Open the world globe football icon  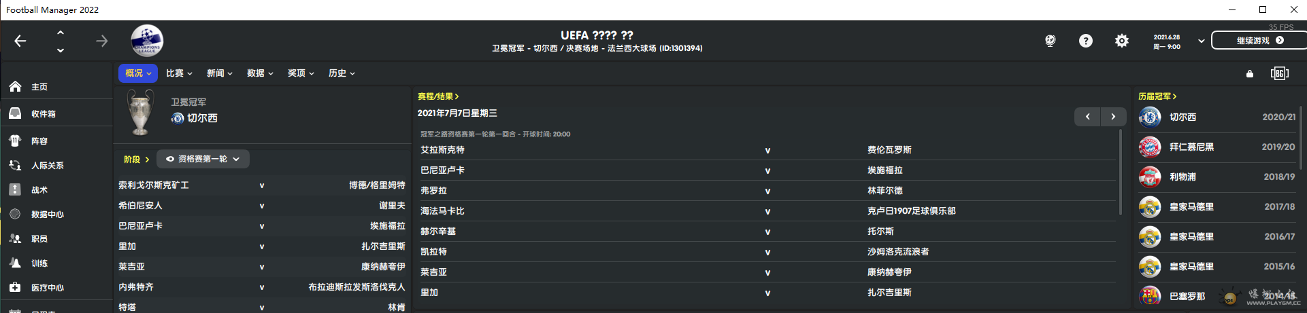[x=1050, y=41]
